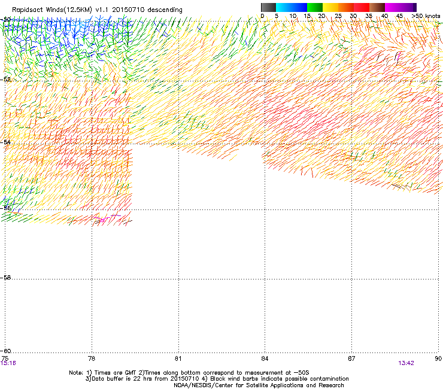Click the purple 15:16 pass time
Image resolution: width=443 pixels, height=389 pixels.
(8, 363)
